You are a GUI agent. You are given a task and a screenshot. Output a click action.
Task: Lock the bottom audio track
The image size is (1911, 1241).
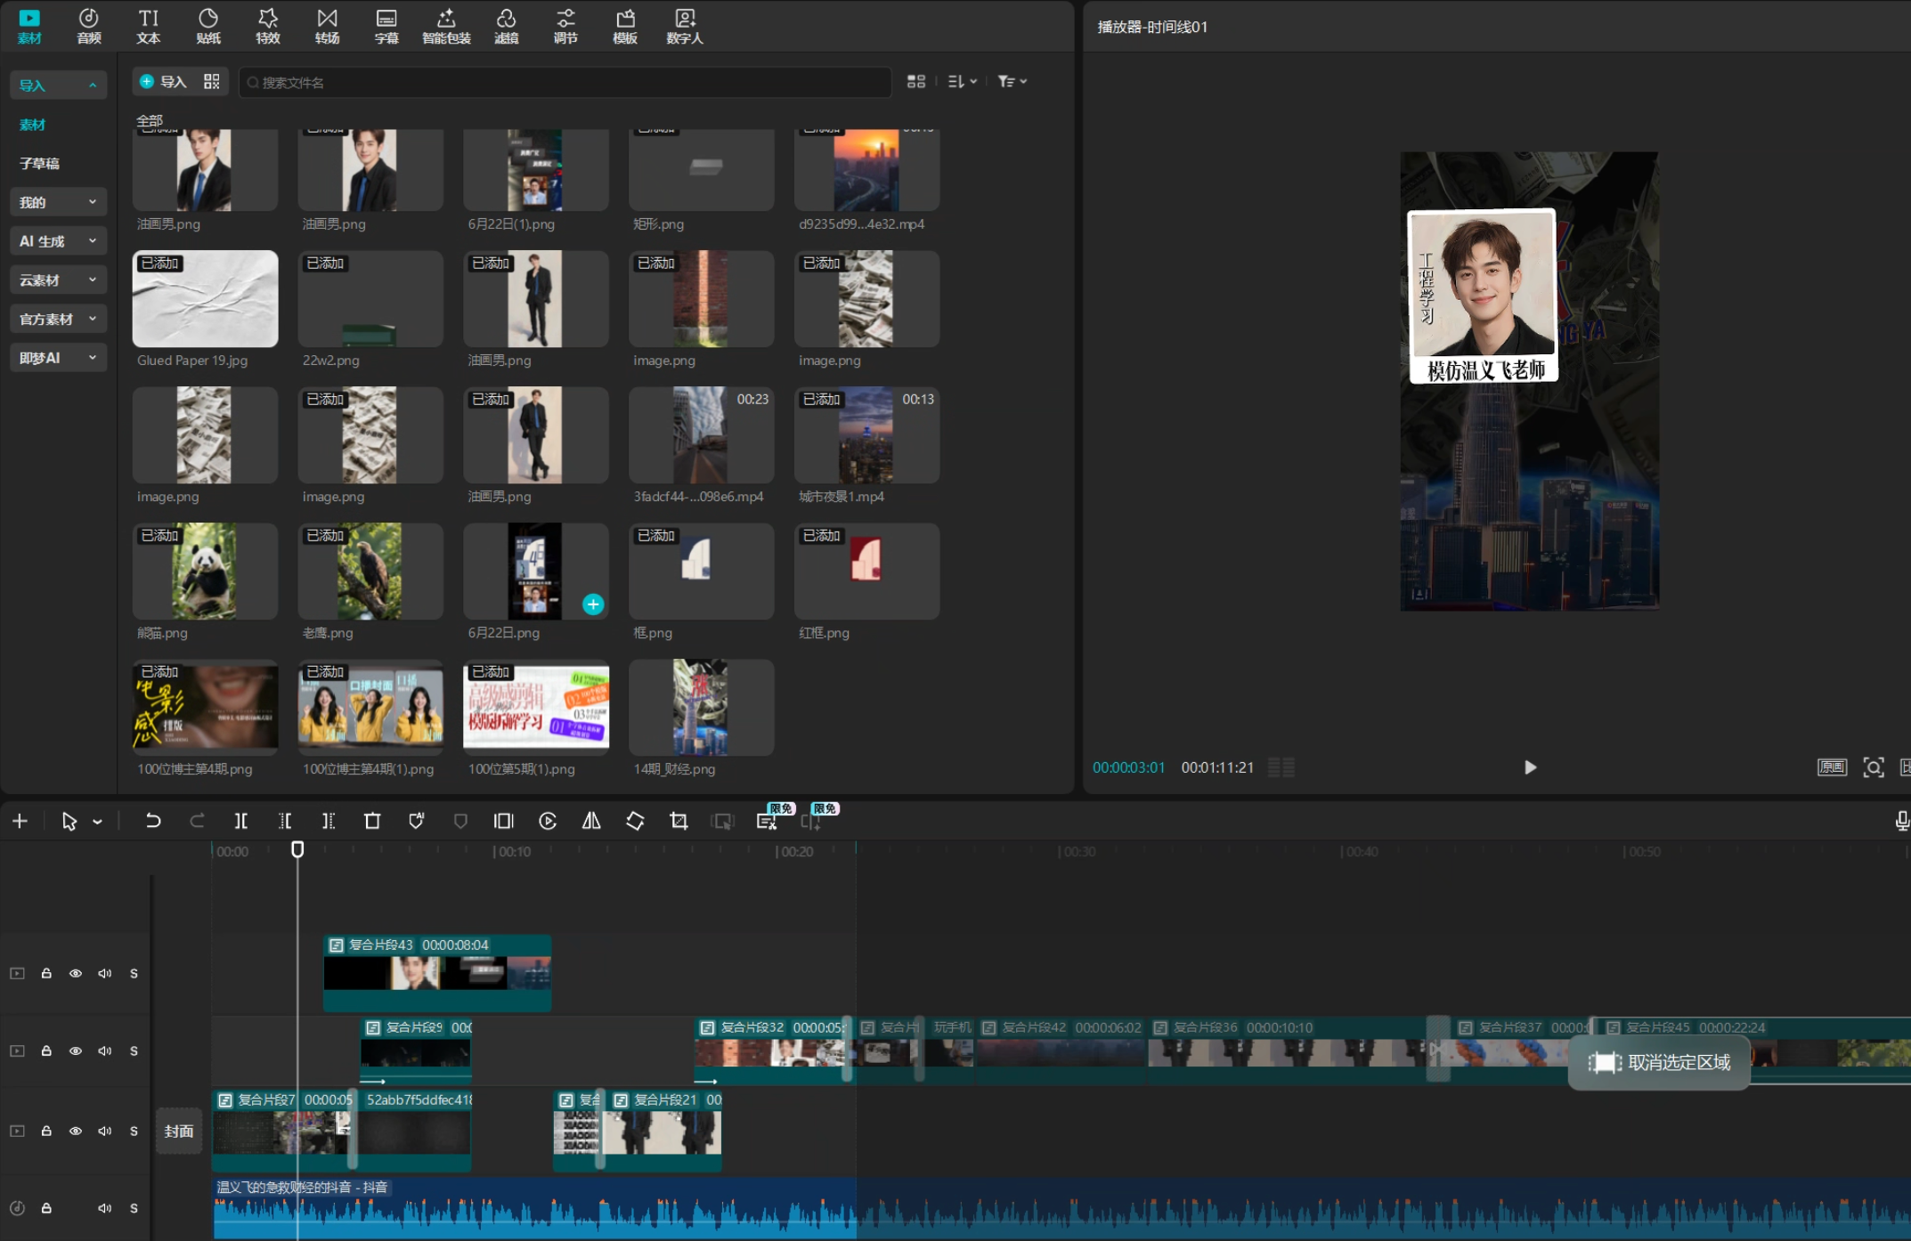tap(46, 1208)
